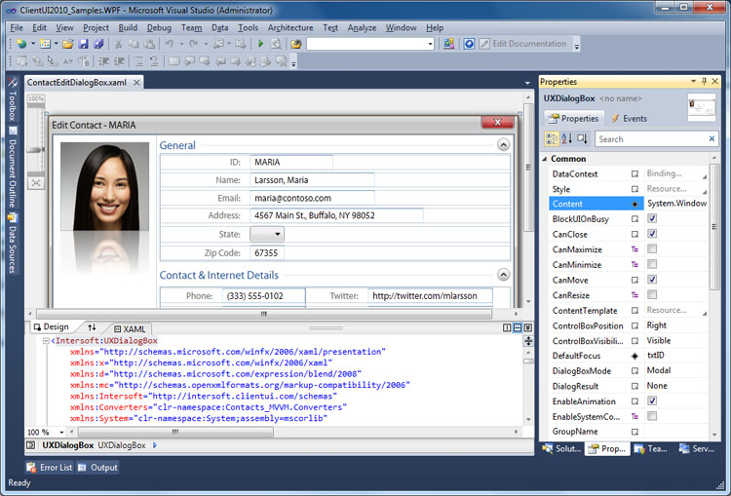Click the Paste icon in toolbar

coord(149,44)
